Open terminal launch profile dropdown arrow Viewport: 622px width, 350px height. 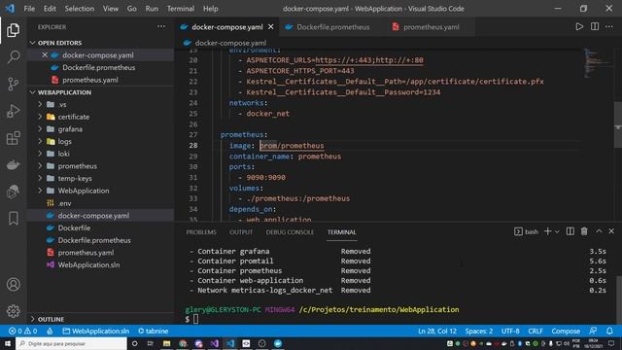click(557, 231)
